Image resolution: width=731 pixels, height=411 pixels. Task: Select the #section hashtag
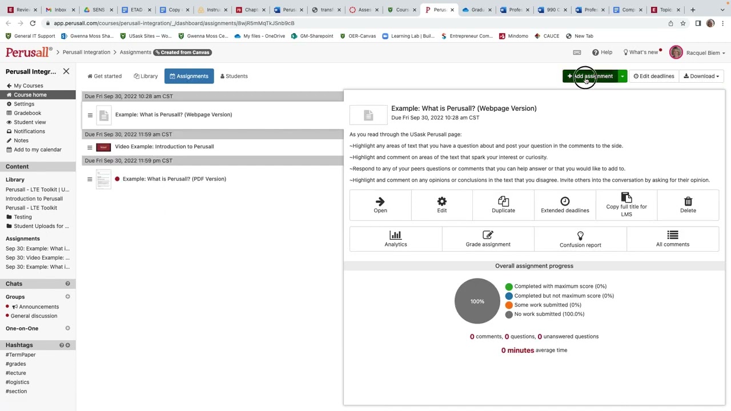(x=16, y=391)
